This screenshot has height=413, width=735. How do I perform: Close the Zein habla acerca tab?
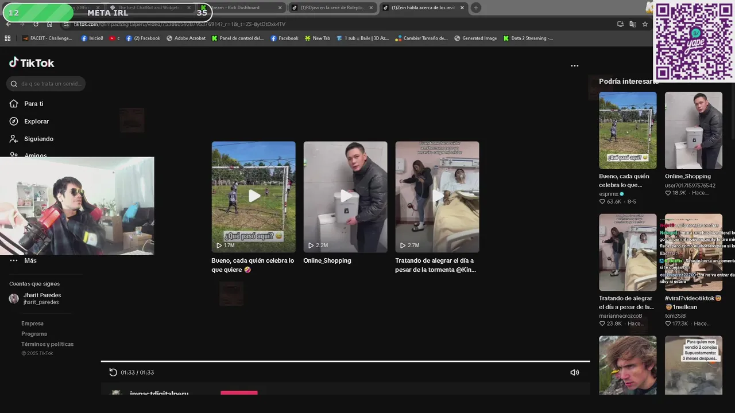pos(462,7)
